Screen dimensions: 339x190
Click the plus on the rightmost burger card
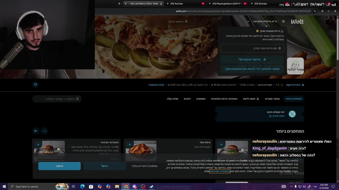(221, 145)
